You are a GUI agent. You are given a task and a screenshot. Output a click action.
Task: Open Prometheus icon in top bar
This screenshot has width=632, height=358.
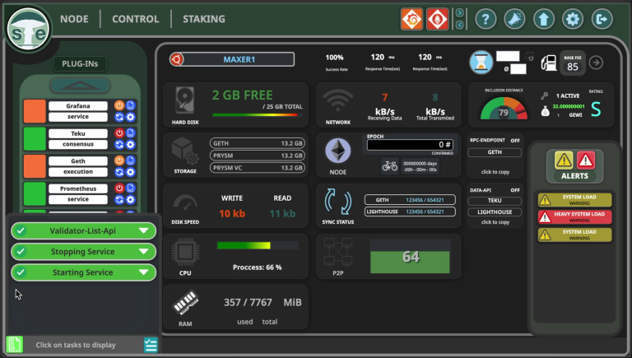coord(437,19)
